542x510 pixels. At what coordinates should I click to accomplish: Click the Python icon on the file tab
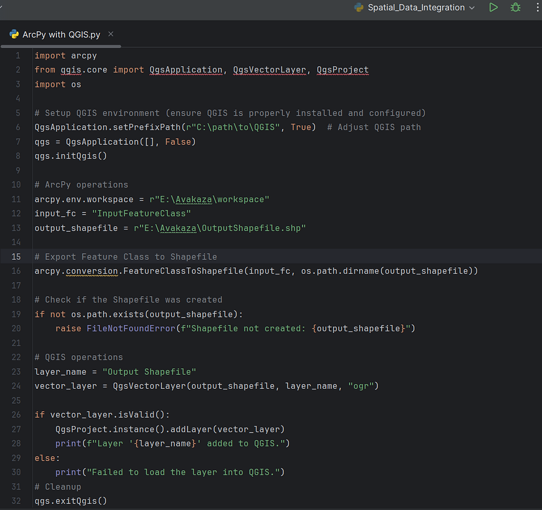coord(14,34)
